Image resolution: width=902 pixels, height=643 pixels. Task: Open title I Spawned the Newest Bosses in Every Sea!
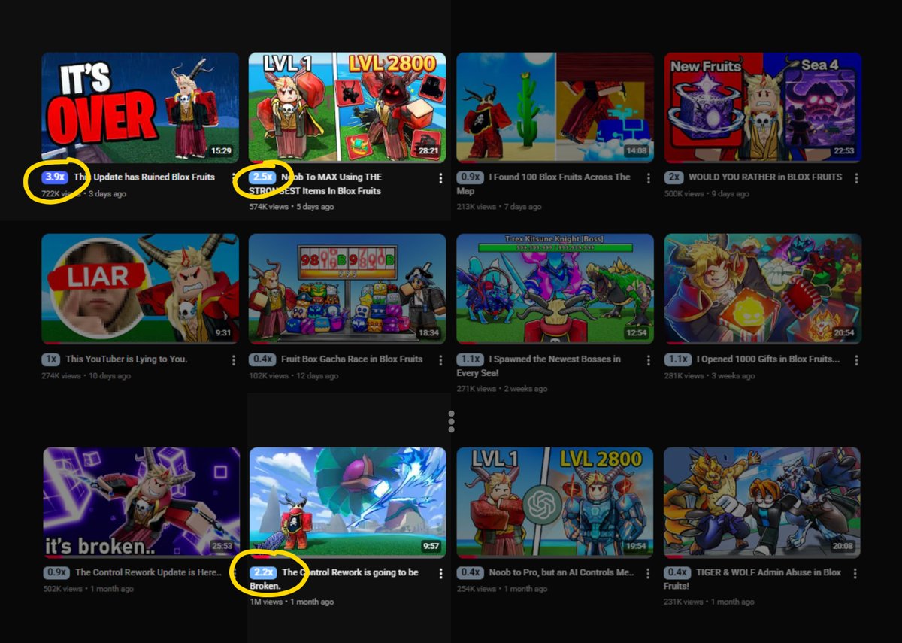pyautogui.click(x=539, y=366)
